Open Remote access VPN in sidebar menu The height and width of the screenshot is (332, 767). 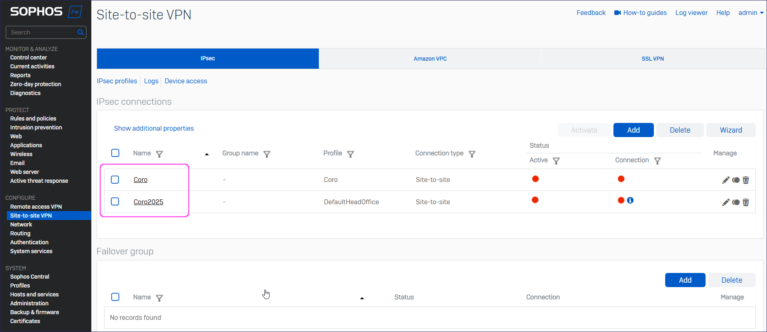[36, 207]
